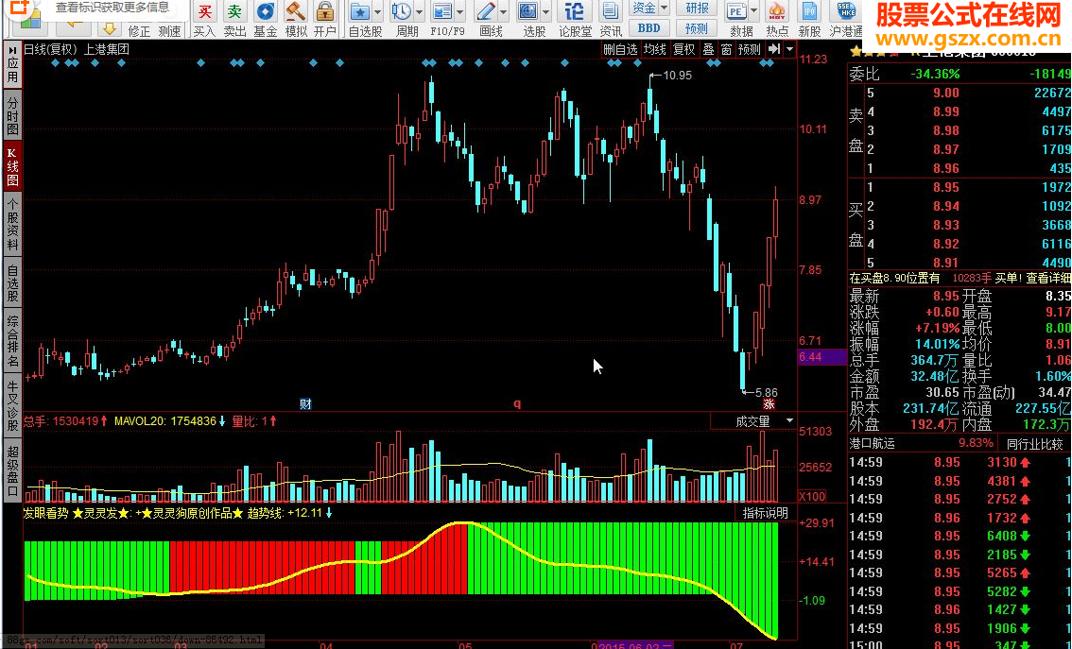Toggle 复权 price adjustment

click(683, 49)
